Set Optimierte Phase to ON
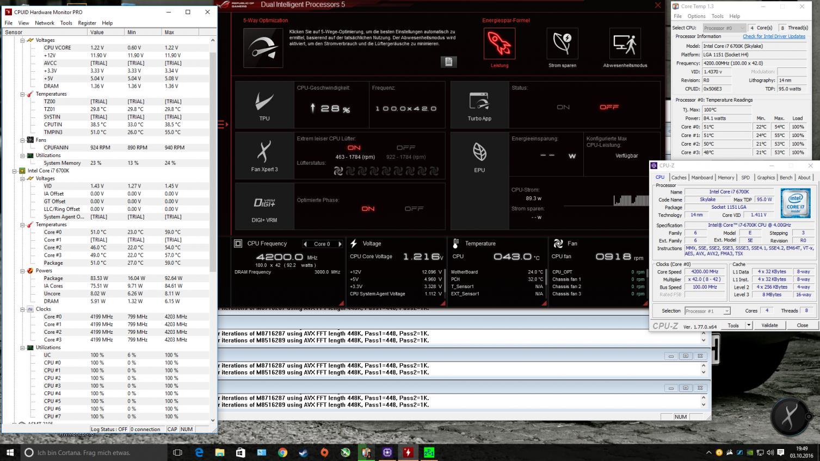This screenshot has width=820, height=461. pyautogui.click(x=368, y=209)
